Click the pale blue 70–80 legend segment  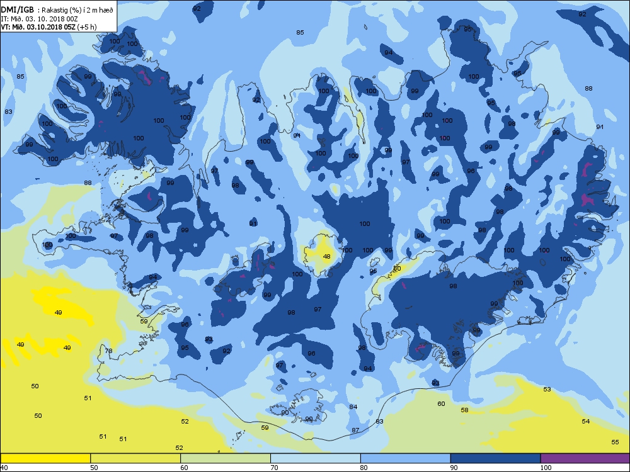click(316, 458)
